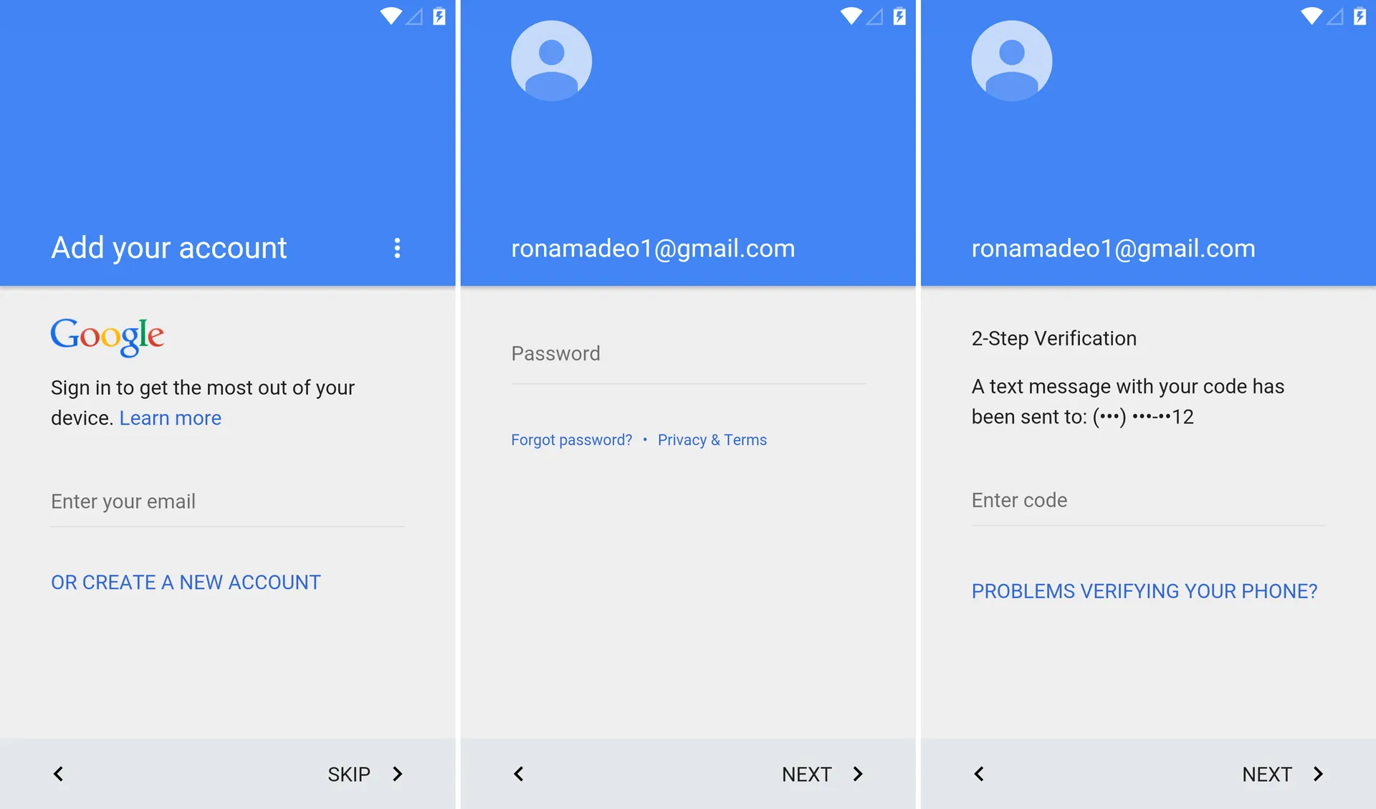1376x809 pixels.
Task: Tap the profile avatar on the Password screen
Action: coord(551,61)
